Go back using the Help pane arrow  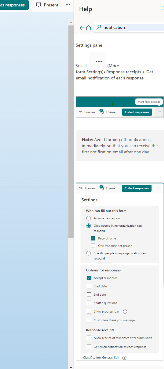pyautogui.click(x=82, y=28)
